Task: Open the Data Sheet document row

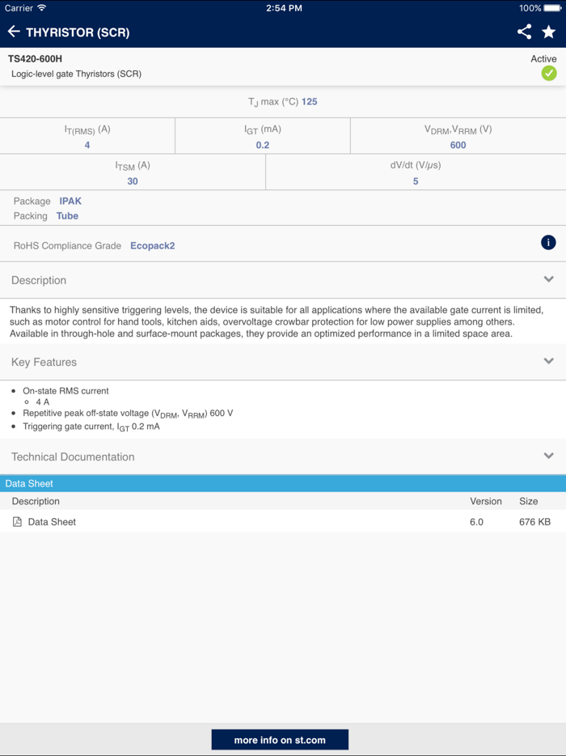Action: click(283, 522)
